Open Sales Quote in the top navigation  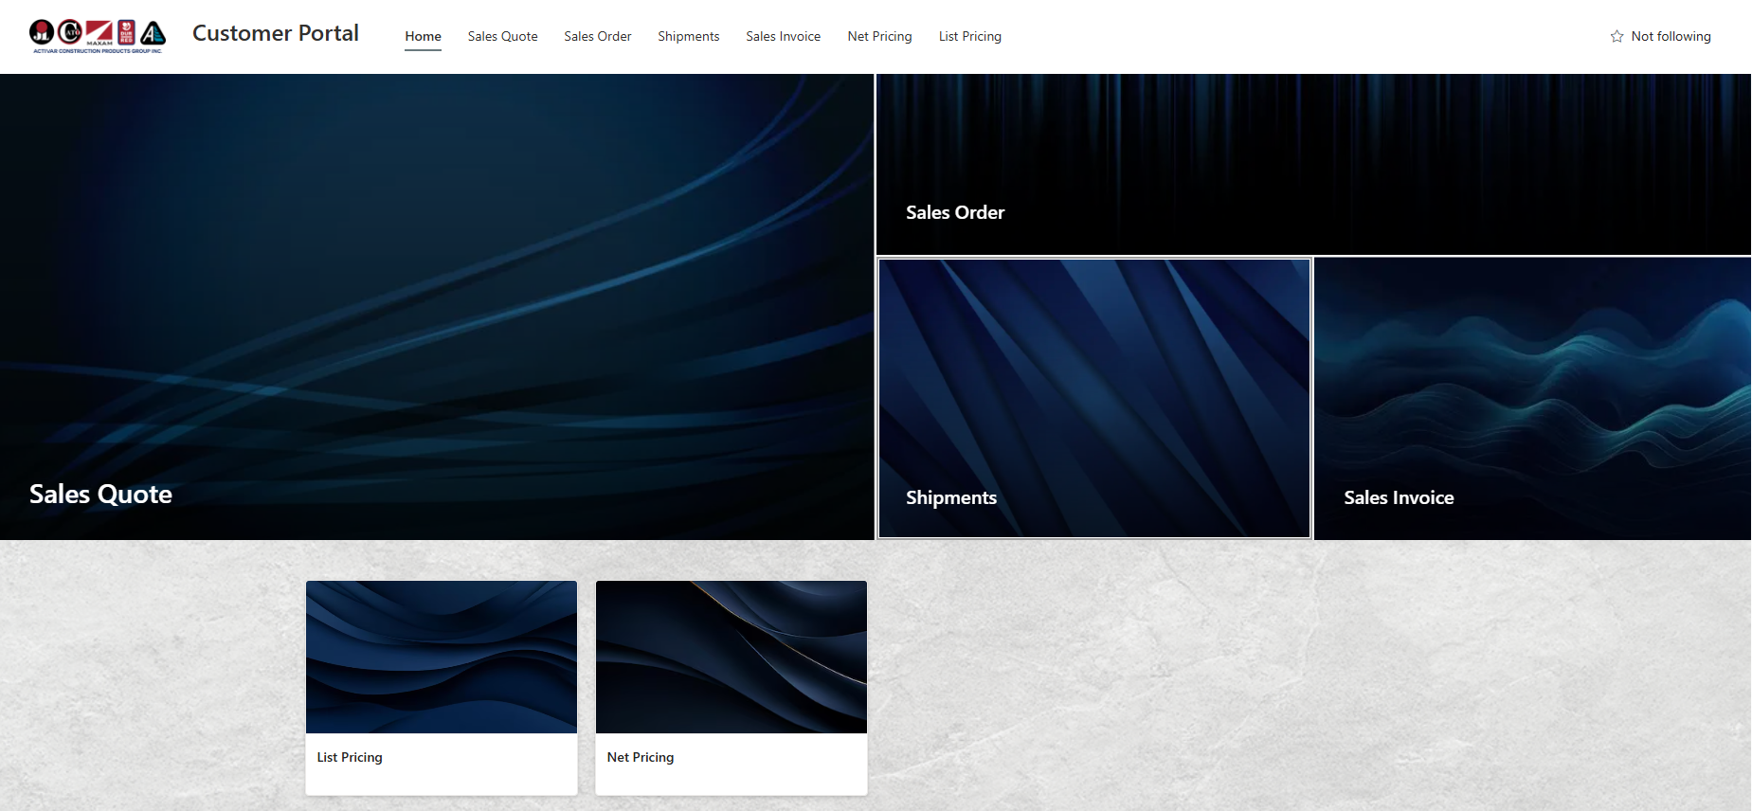tap(502, 37)
